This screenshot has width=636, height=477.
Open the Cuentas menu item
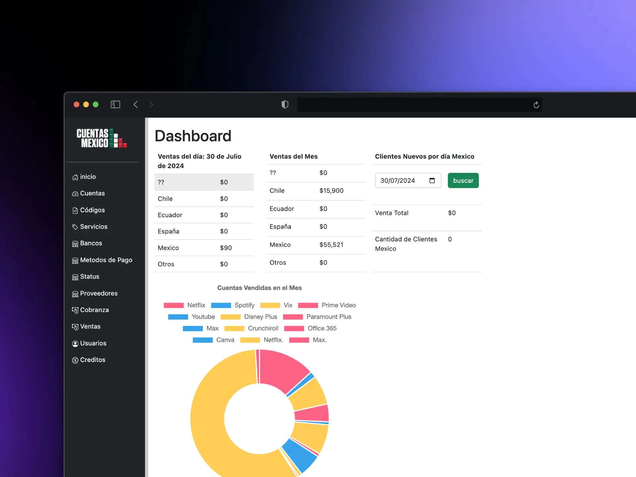click(88, 193)
